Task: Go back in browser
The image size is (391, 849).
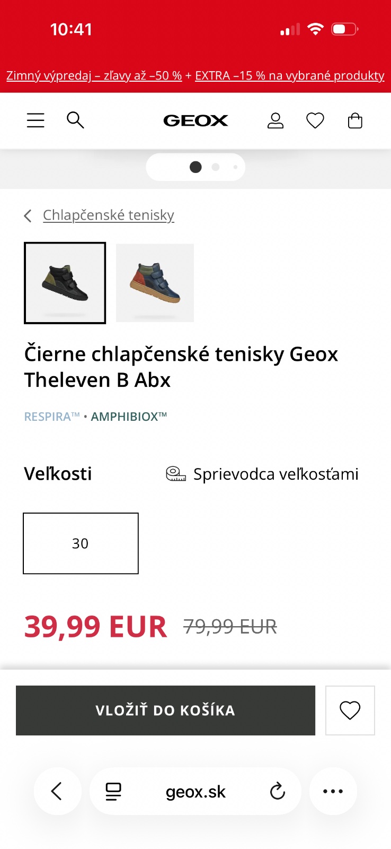Action: 57,791
